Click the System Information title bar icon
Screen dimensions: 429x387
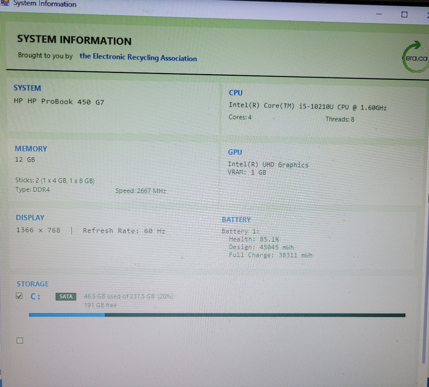pyautogui.click(x=4, y=3)
